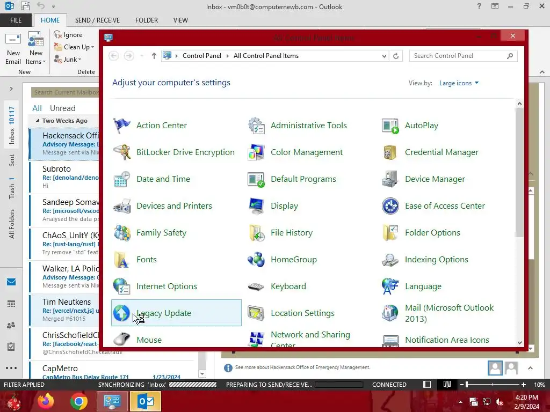Open Junk dropdown in Outlook ribbon
The height and width of the screenshot is (412, 550).
(68, 59)
